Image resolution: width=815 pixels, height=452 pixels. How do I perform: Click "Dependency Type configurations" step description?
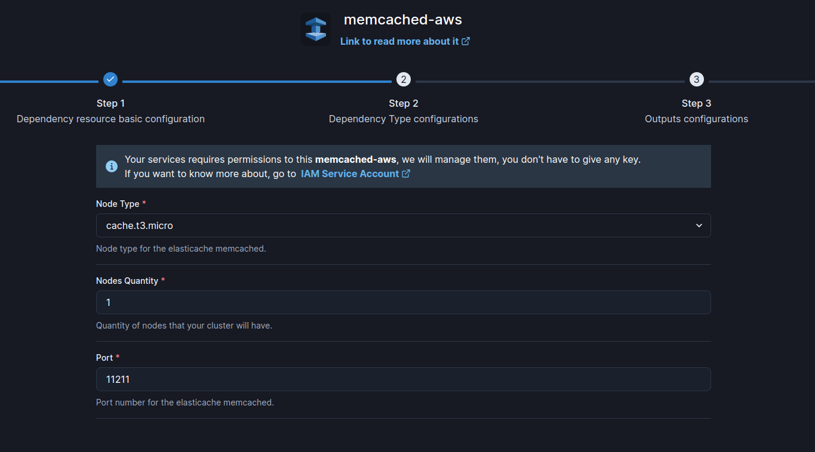pos(404,119)
